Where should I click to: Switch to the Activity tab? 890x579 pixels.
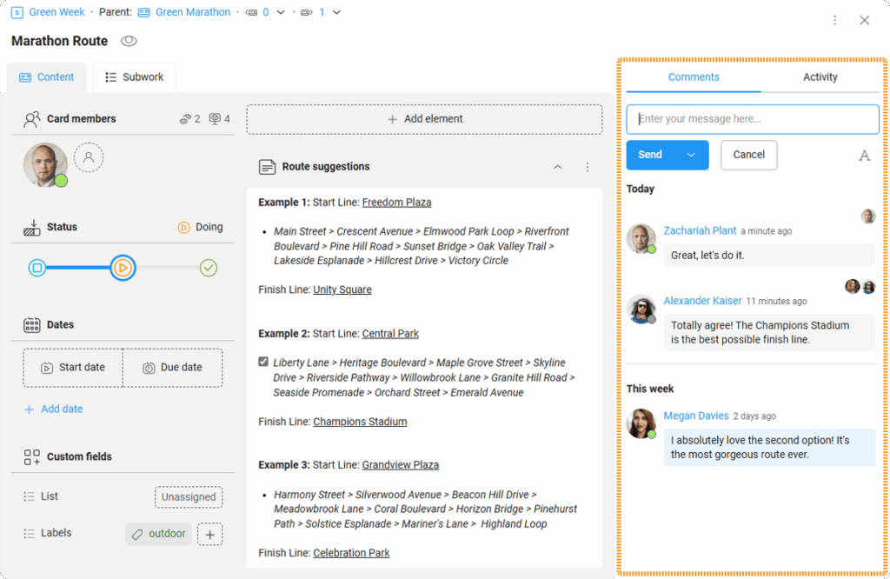coord(820,77)
